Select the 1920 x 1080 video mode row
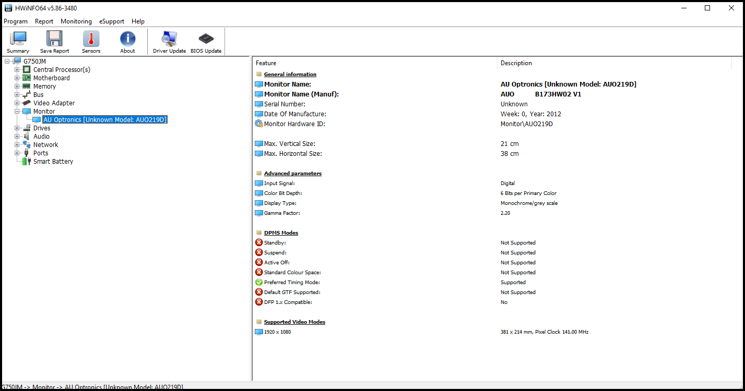The width and height of the screenshot is (745, 391). [x=277, y=332]
